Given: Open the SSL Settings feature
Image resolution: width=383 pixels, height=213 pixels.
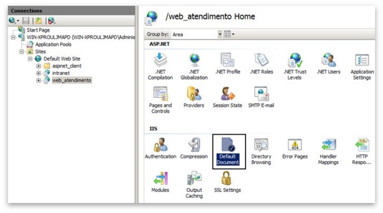Looking at the screenshot, I should [227, 182].
